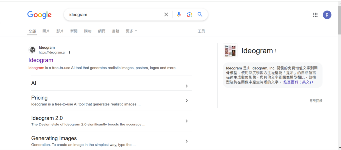Screen dimensions: 341x150
Task: Open more options beside Ideogram panel title
Action: tap(276, 51)
